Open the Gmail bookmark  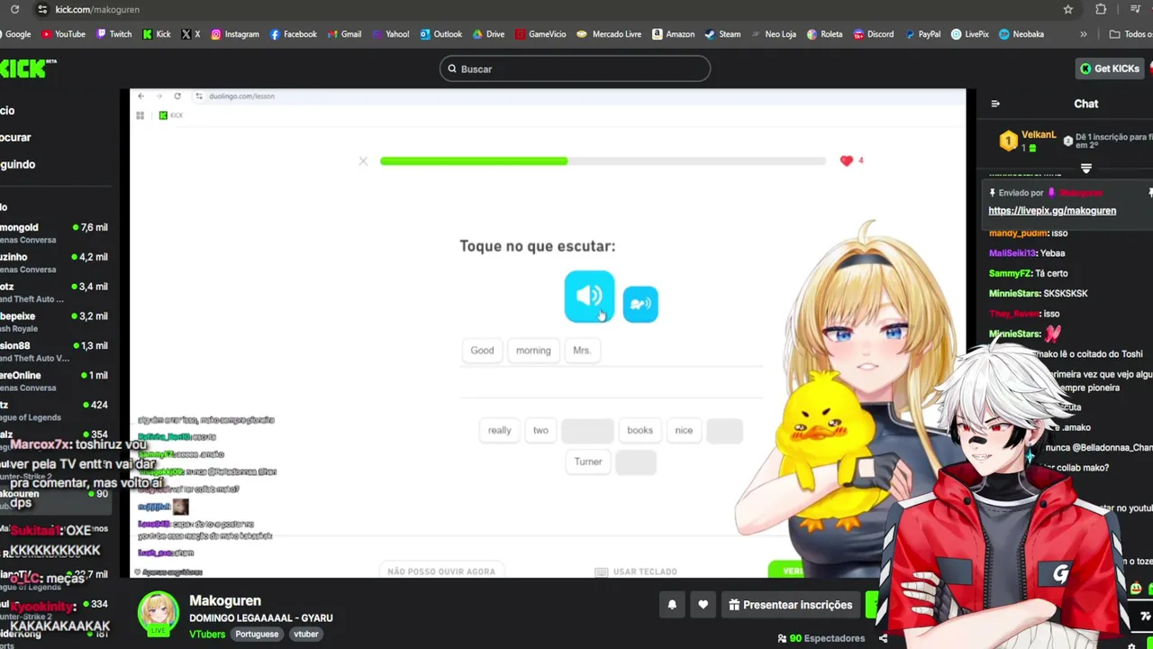[344, 34]
